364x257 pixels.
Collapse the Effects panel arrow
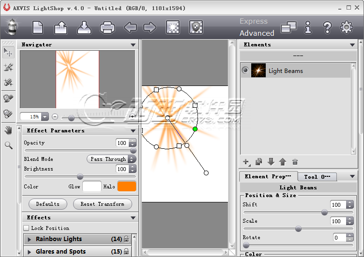133,218
